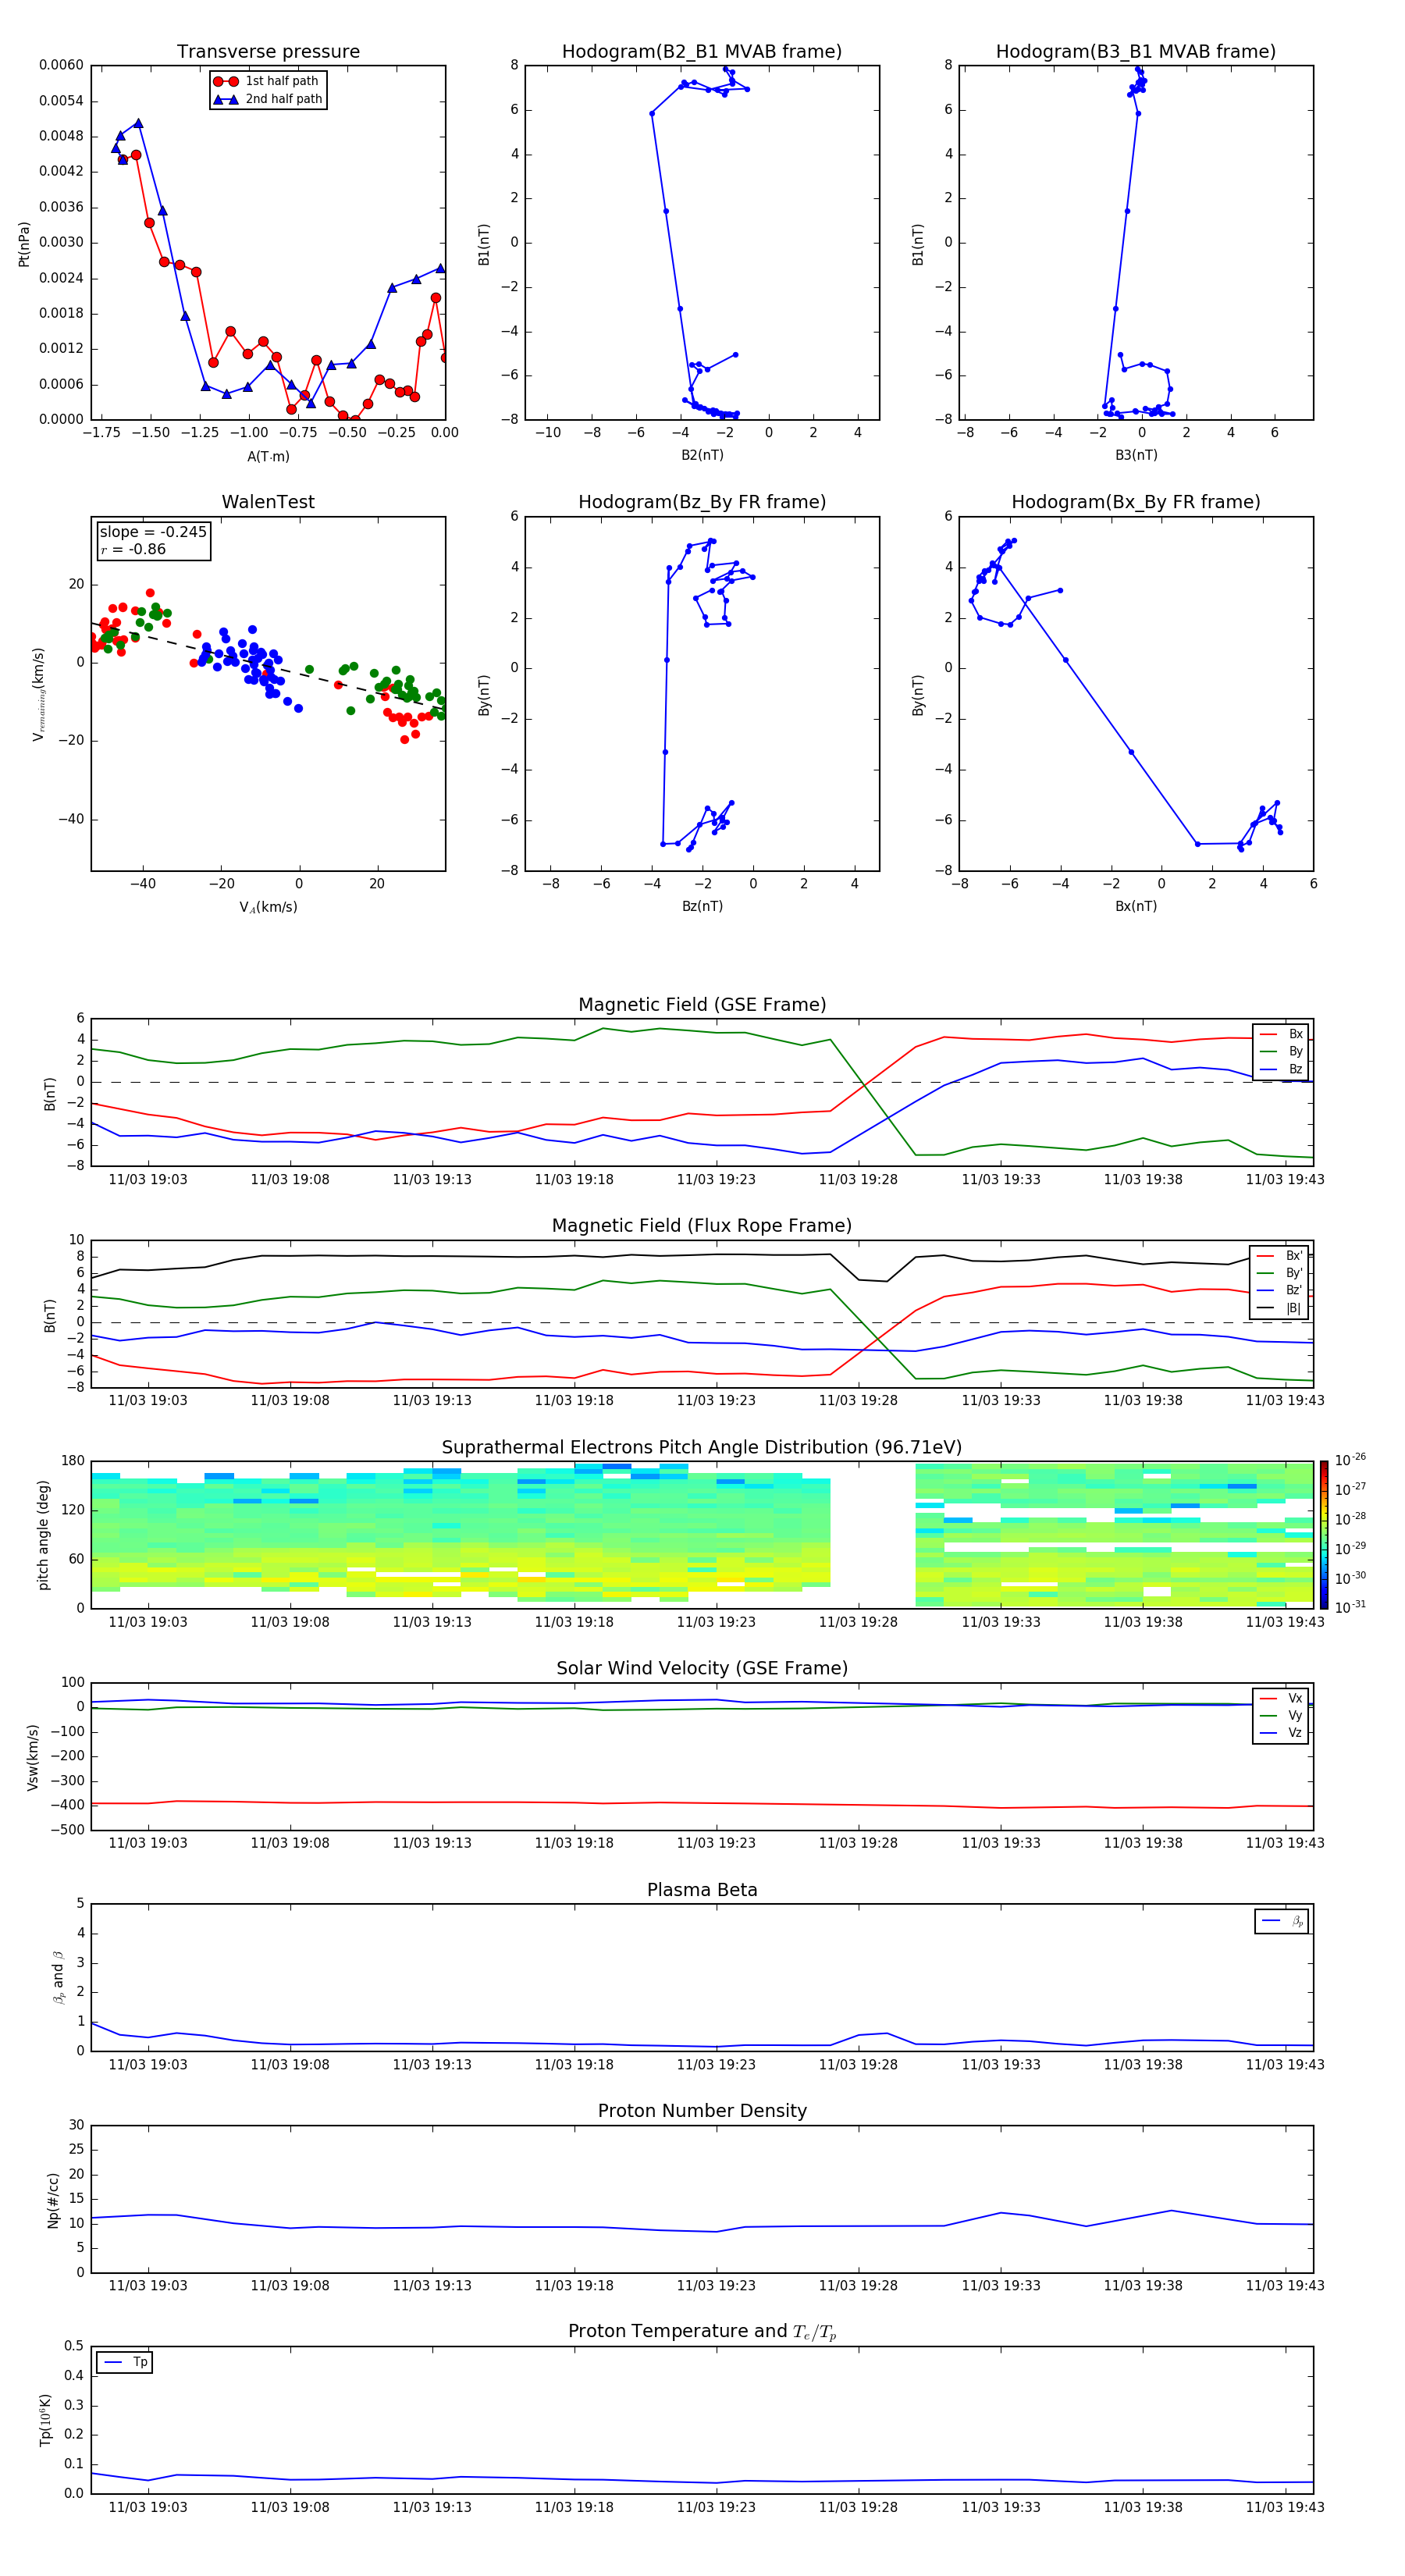Click the "Hodogram(Bx_By FR frame)" title
1405x2576 pixels.
coord(1136,502)
